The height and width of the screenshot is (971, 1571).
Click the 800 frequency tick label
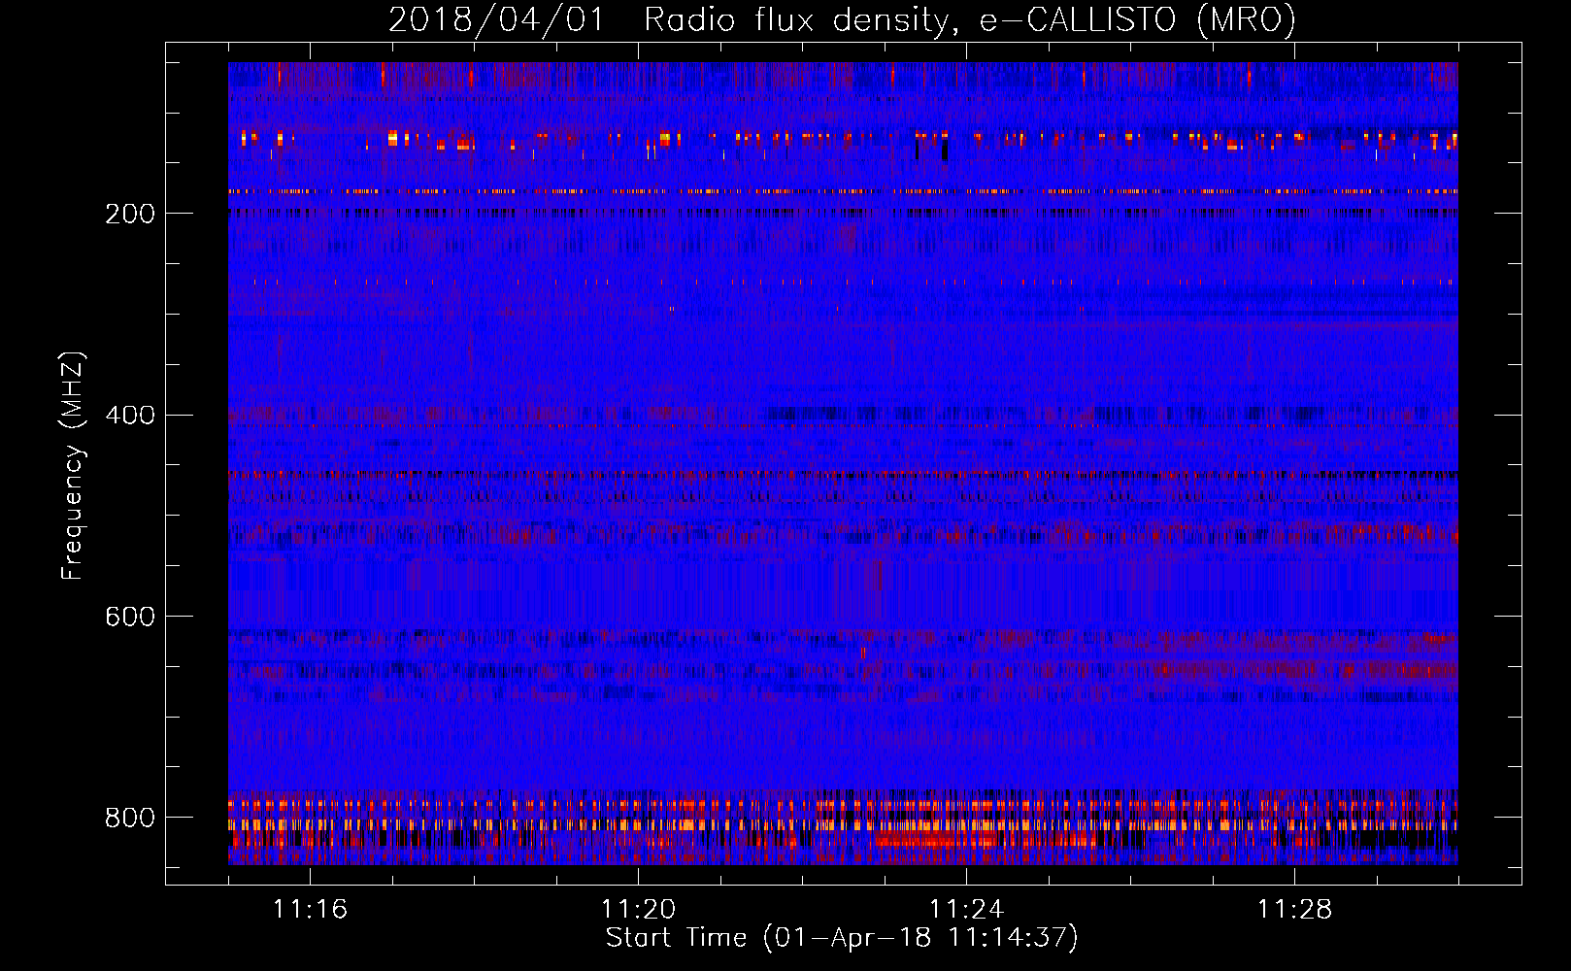[130, 818]
